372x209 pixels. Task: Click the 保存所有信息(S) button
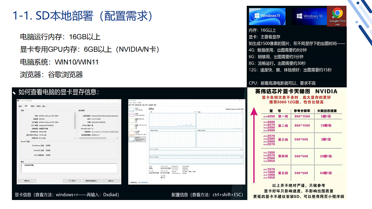coord(92,181)
